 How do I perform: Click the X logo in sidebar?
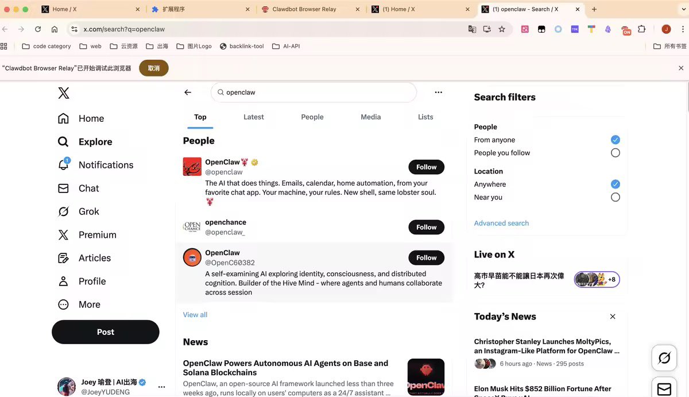pyautogui.click(x=64, y=93)
